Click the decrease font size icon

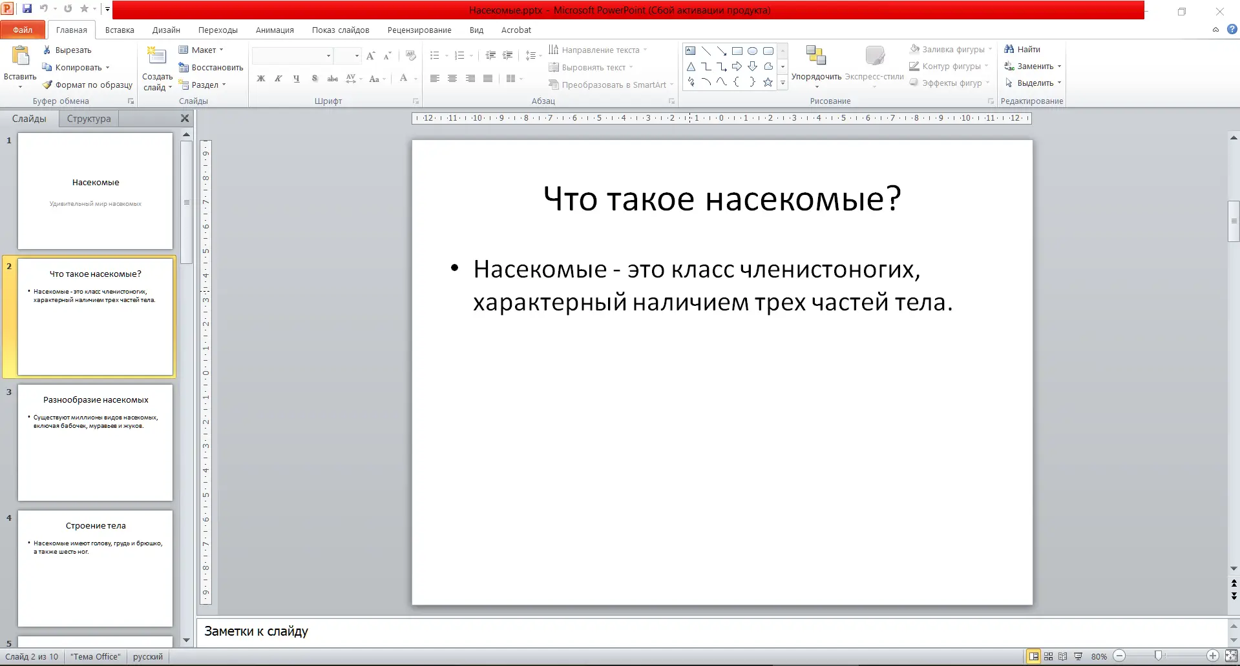[387, 56]
